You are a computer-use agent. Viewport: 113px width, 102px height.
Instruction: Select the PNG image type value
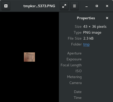click(x=92, y=33)
